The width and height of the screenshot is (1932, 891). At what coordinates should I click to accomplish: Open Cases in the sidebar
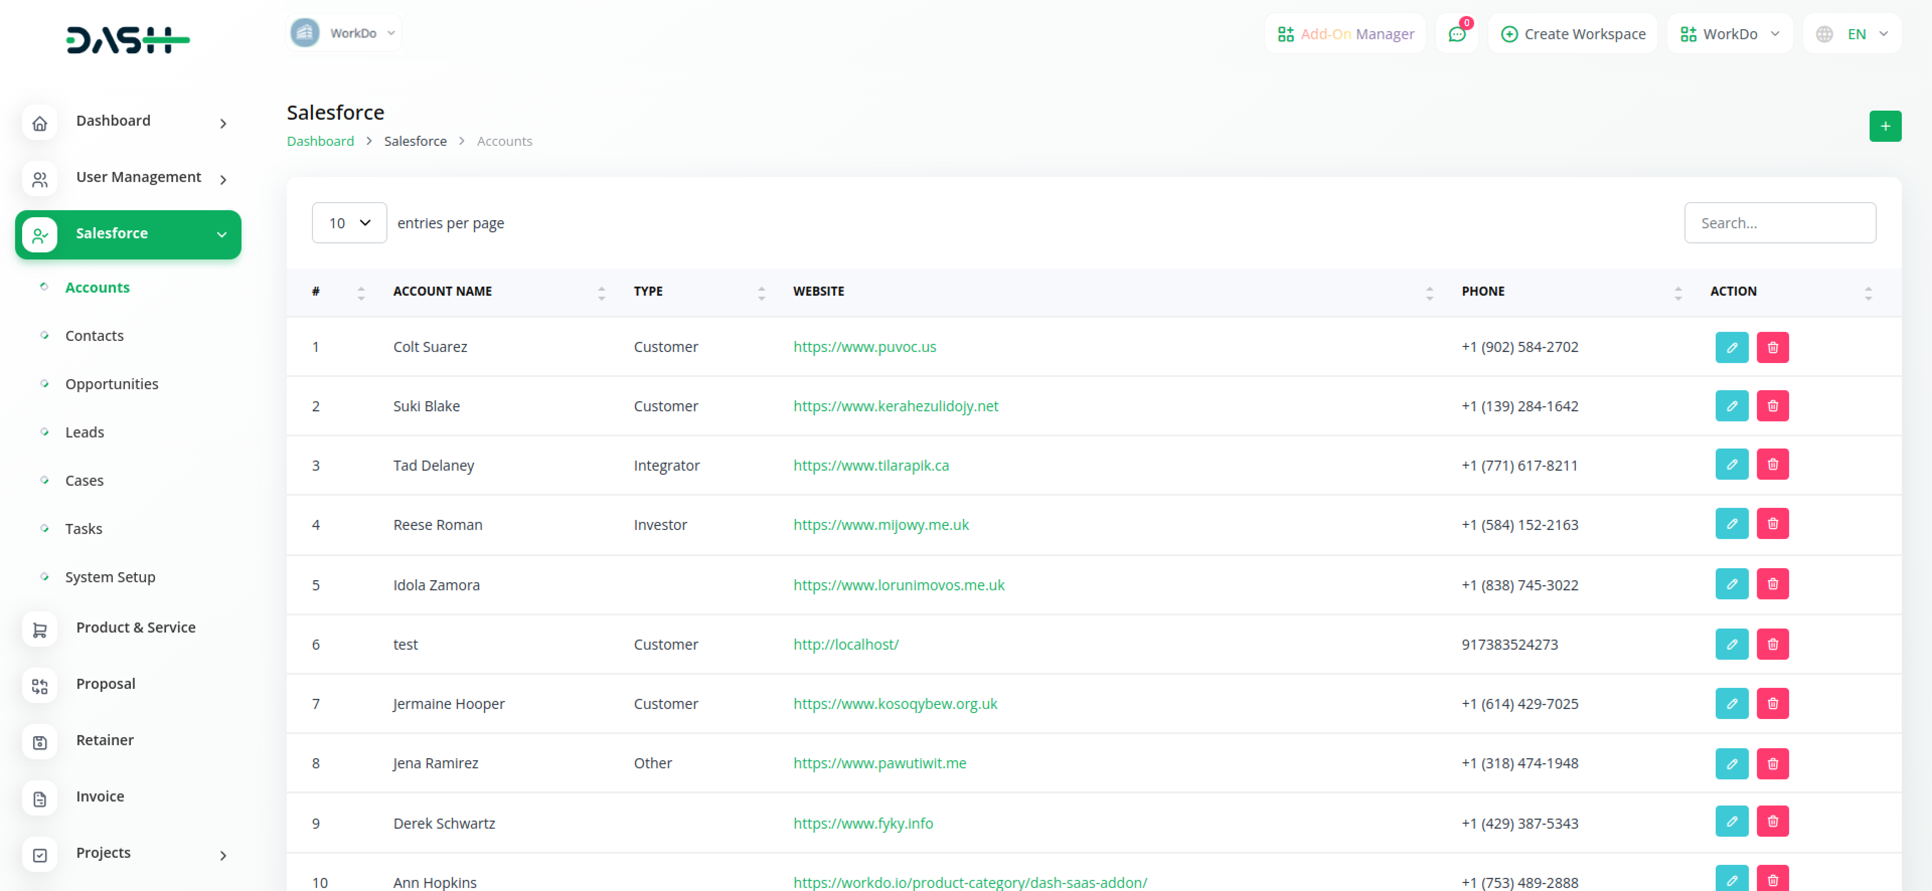[x=84, y=480]
